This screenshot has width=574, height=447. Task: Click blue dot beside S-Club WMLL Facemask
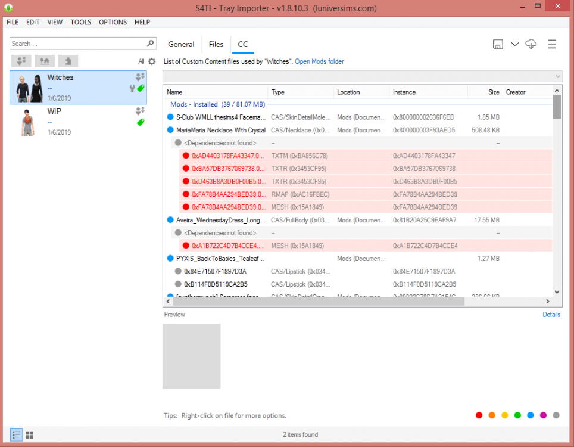tap(170, 117)
